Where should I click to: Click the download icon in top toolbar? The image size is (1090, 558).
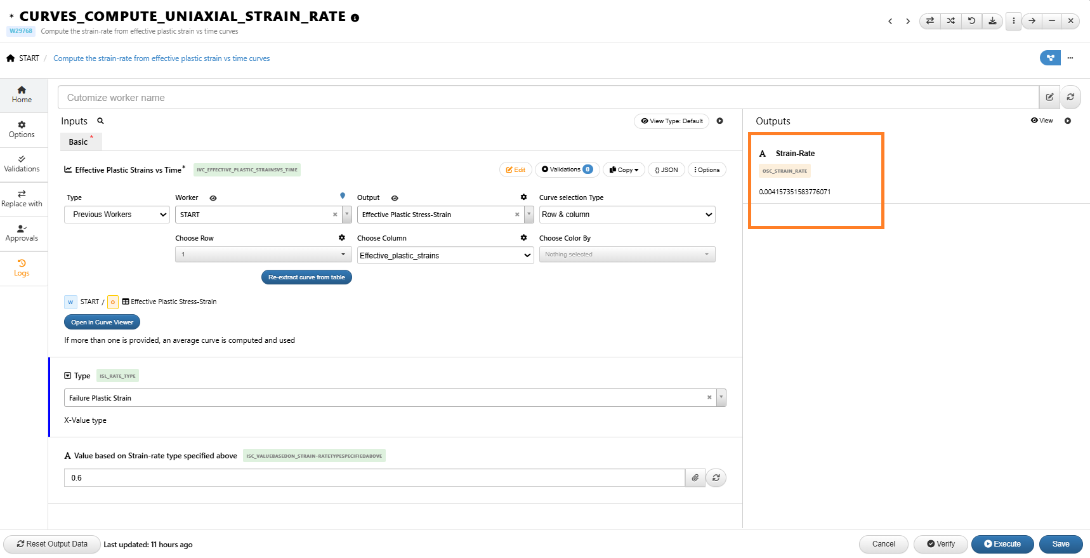[992, 21]
